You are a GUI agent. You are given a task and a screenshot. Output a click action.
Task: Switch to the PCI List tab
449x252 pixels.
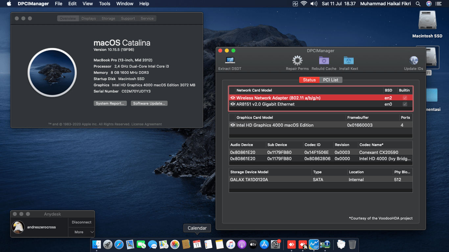(x=331, y=80)
